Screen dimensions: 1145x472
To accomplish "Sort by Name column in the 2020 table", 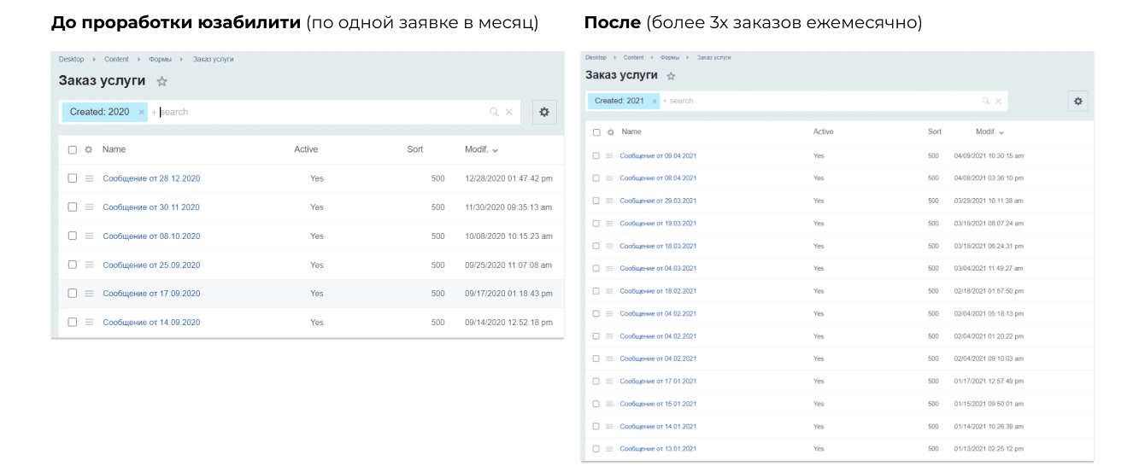I will click(x=114, y=149).
